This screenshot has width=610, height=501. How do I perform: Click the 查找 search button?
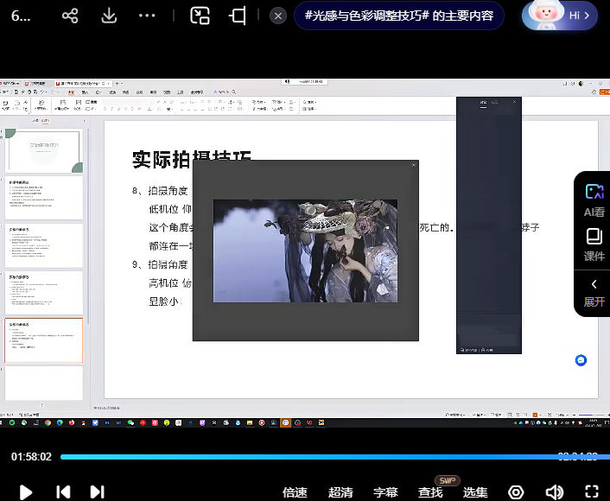[x=430, y=492]
